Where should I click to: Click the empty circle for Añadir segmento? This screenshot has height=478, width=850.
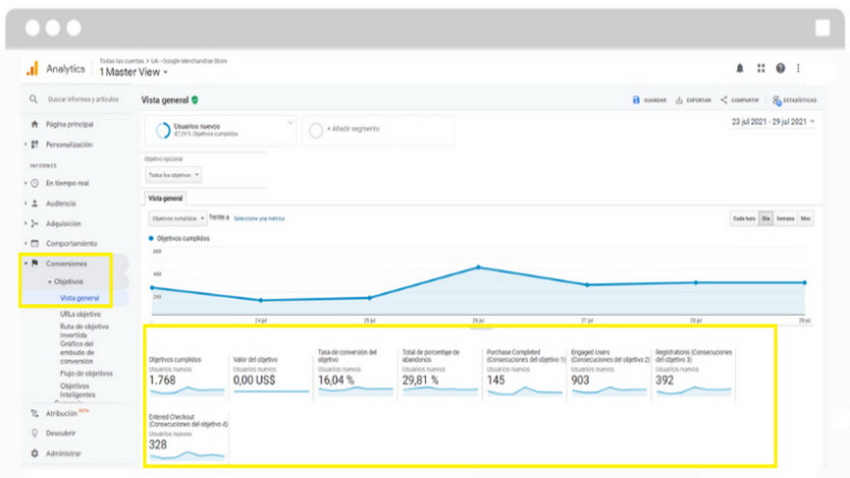pos(316,130)
